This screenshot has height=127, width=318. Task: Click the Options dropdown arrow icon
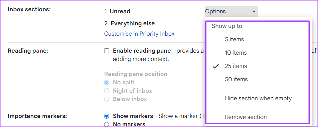point(254,12)
